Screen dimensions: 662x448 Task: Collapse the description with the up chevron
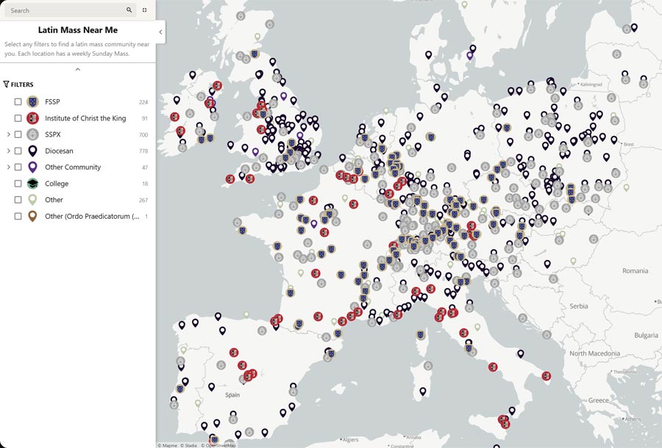pos(77,69)
